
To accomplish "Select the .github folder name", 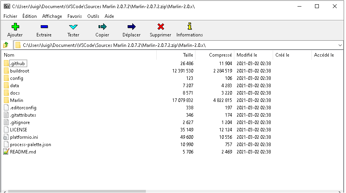I will pyautogui.click(x=18, y=64).
